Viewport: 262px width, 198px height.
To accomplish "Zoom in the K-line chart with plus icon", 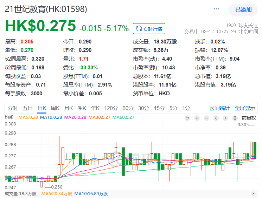I will [197, 118].
